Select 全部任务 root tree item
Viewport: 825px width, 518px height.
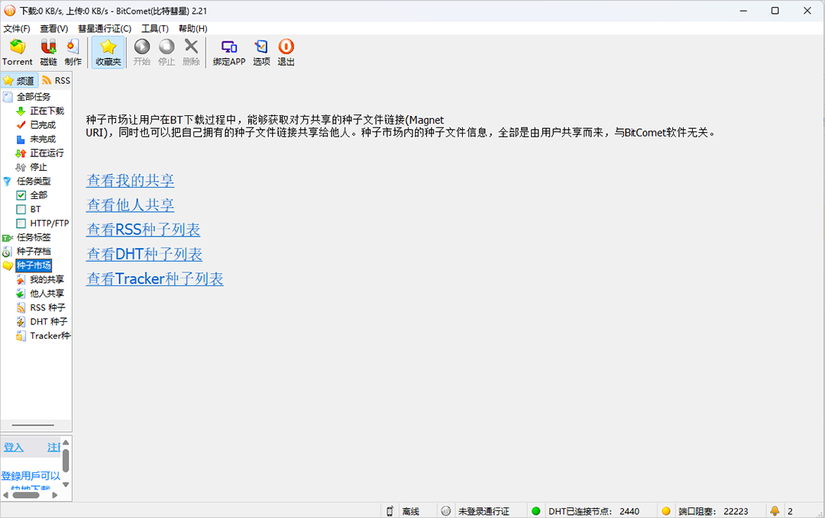pyautogui.click(x=34, y=97)
